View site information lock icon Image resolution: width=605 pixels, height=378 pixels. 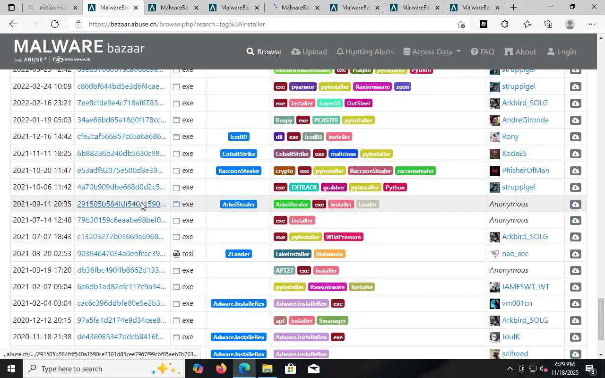(x=78, y=24)
